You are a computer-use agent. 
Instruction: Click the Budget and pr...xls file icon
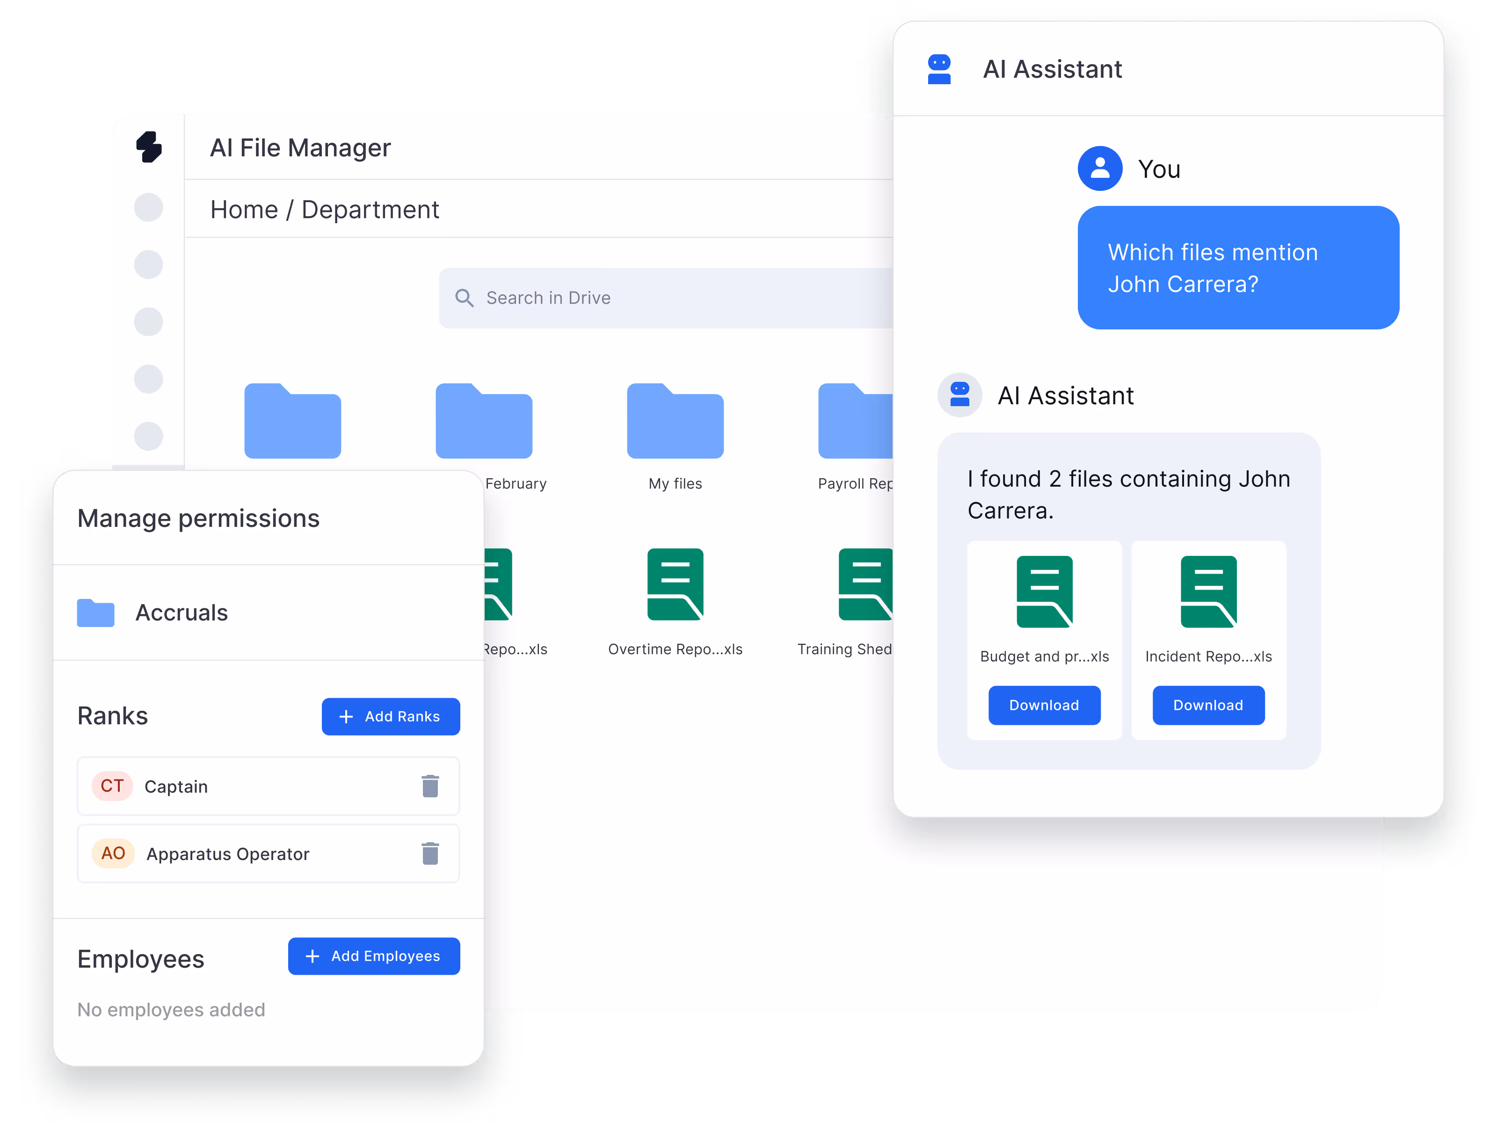[1044, 591]
